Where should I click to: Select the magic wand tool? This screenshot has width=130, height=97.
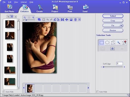tap(119, 42)
